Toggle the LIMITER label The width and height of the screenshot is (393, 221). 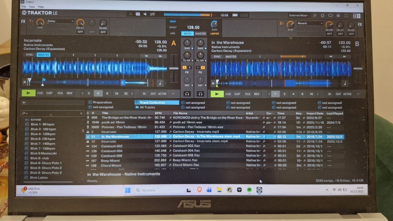215,33
